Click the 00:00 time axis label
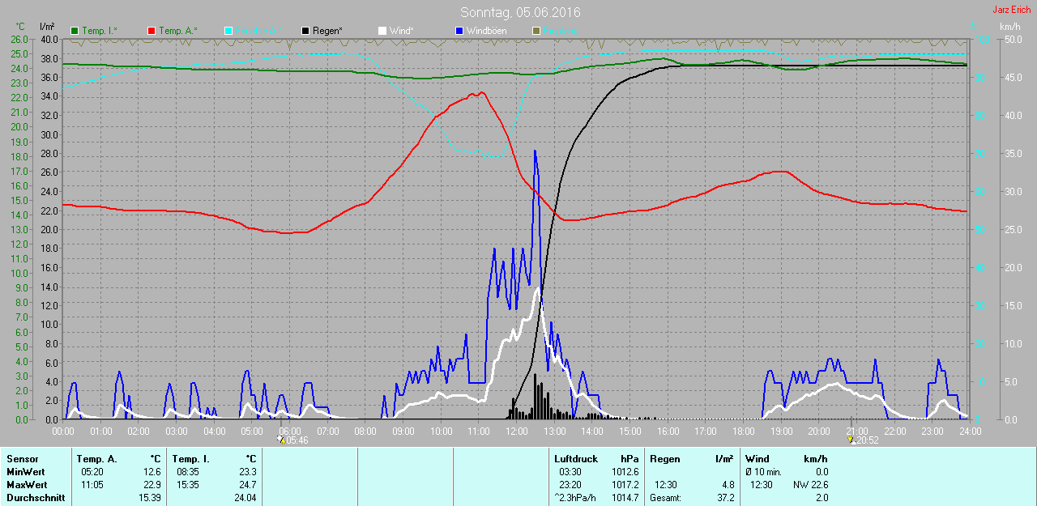The image size is (1037, 506). 63,432
